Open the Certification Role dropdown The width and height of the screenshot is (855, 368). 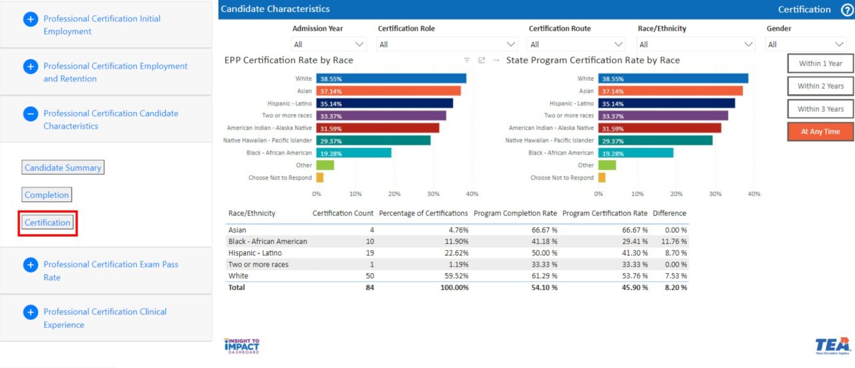pos(448,45)
